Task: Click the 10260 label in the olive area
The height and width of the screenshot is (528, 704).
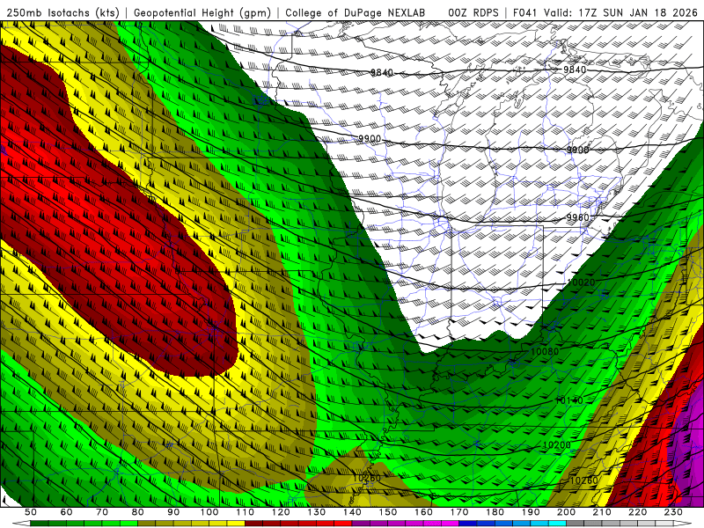Action: click(x=367, y=478)
